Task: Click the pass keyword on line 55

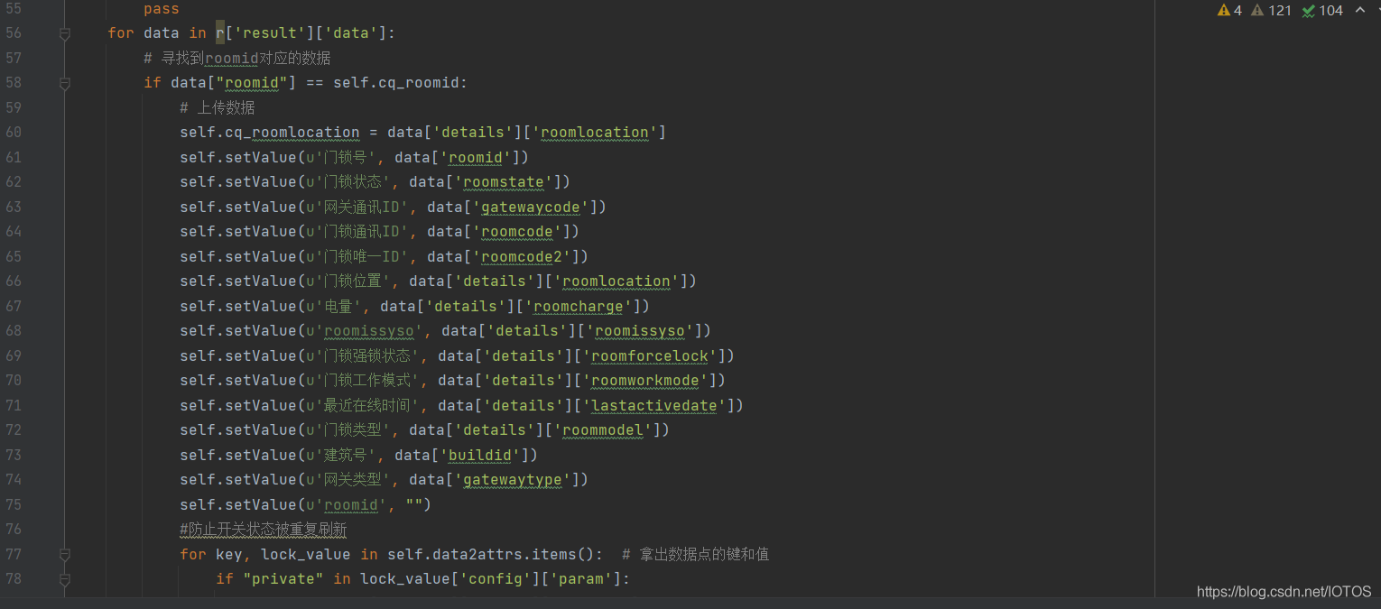Action: pos(162,9)
